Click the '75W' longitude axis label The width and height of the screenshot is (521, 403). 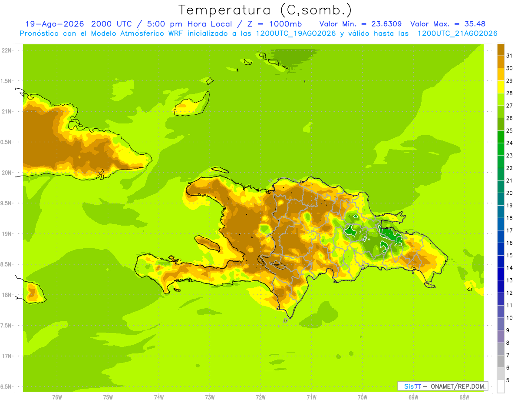coord(108,397)
